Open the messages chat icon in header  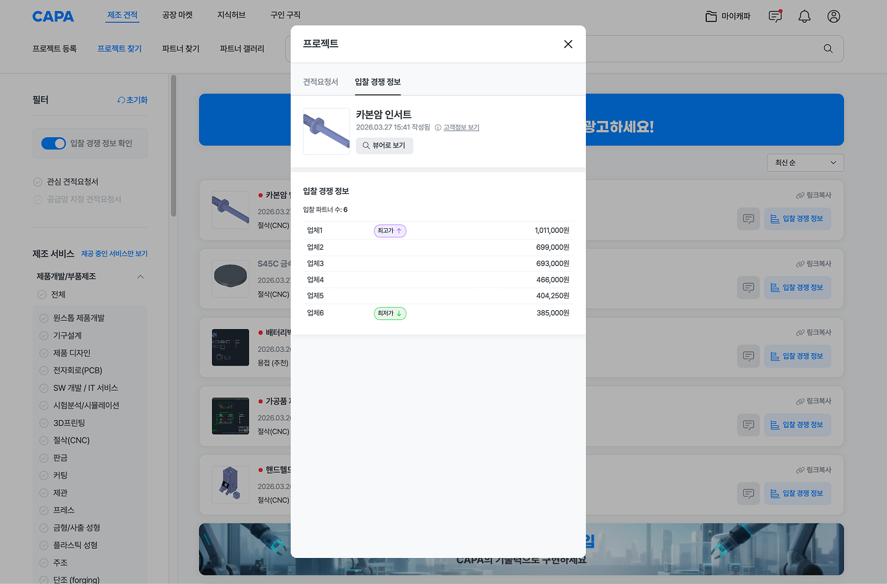pyautogui.click(x=774, y=16)
